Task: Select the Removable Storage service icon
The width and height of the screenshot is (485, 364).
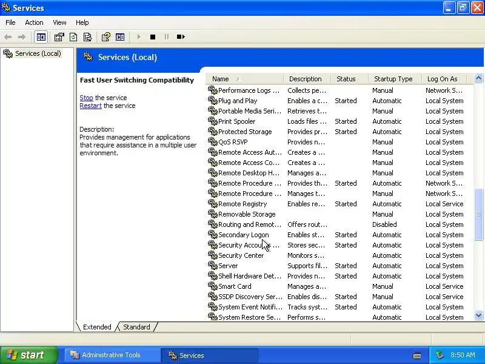Action: pos(213,214)
